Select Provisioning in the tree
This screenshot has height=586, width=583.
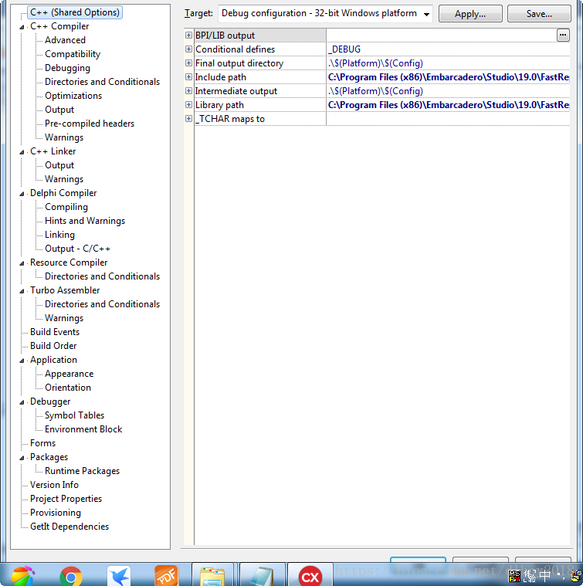click(x=56, y=513)
